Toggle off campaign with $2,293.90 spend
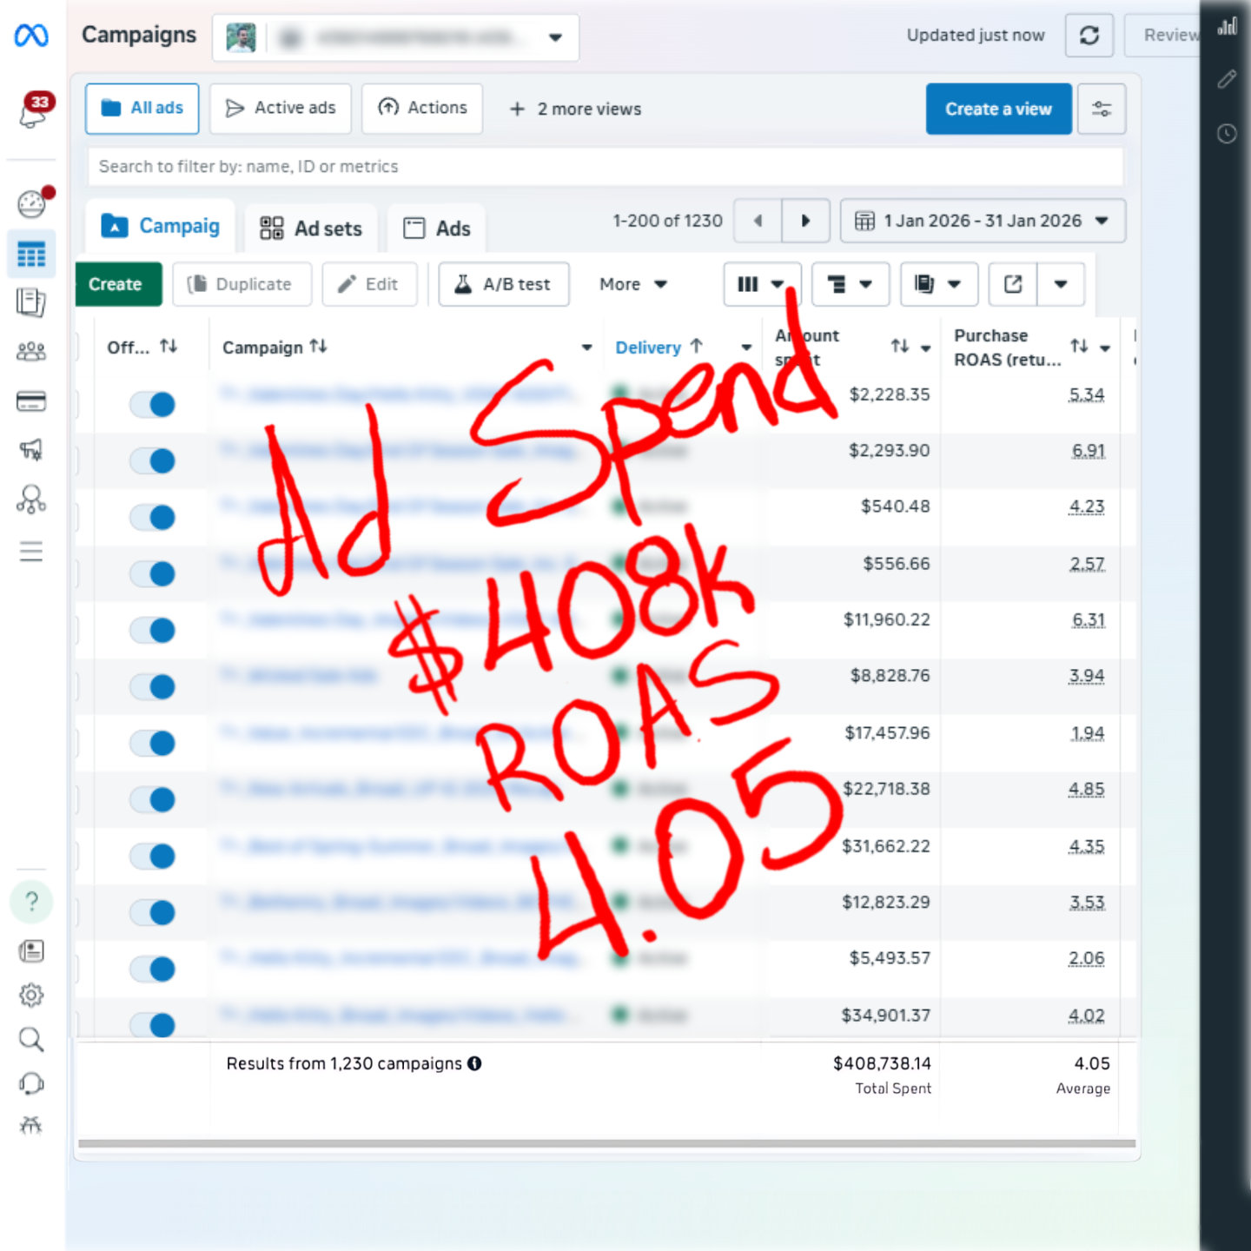1251x1251 pixels. 153,460
